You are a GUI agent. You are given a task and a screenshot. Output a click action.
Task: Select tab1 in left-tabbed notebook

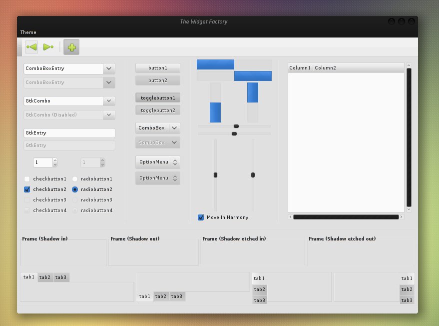(x=259, y=278)
